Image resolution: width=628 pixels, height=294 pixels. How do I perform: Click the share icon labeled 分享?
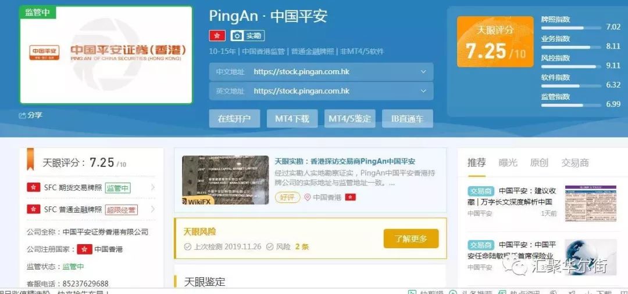pyautogui.click(x=23, y=115)
